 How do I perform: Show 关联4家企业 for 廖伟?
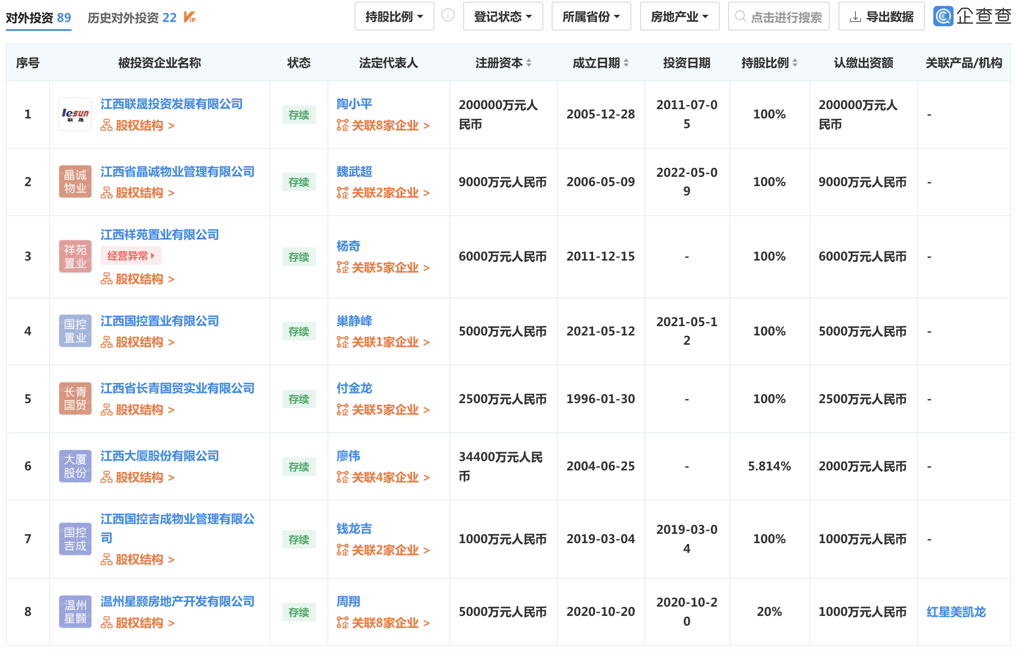[x=383, y=478]
